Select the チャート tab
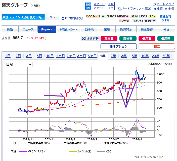177x161 pixels. click(x=47, y=29)
